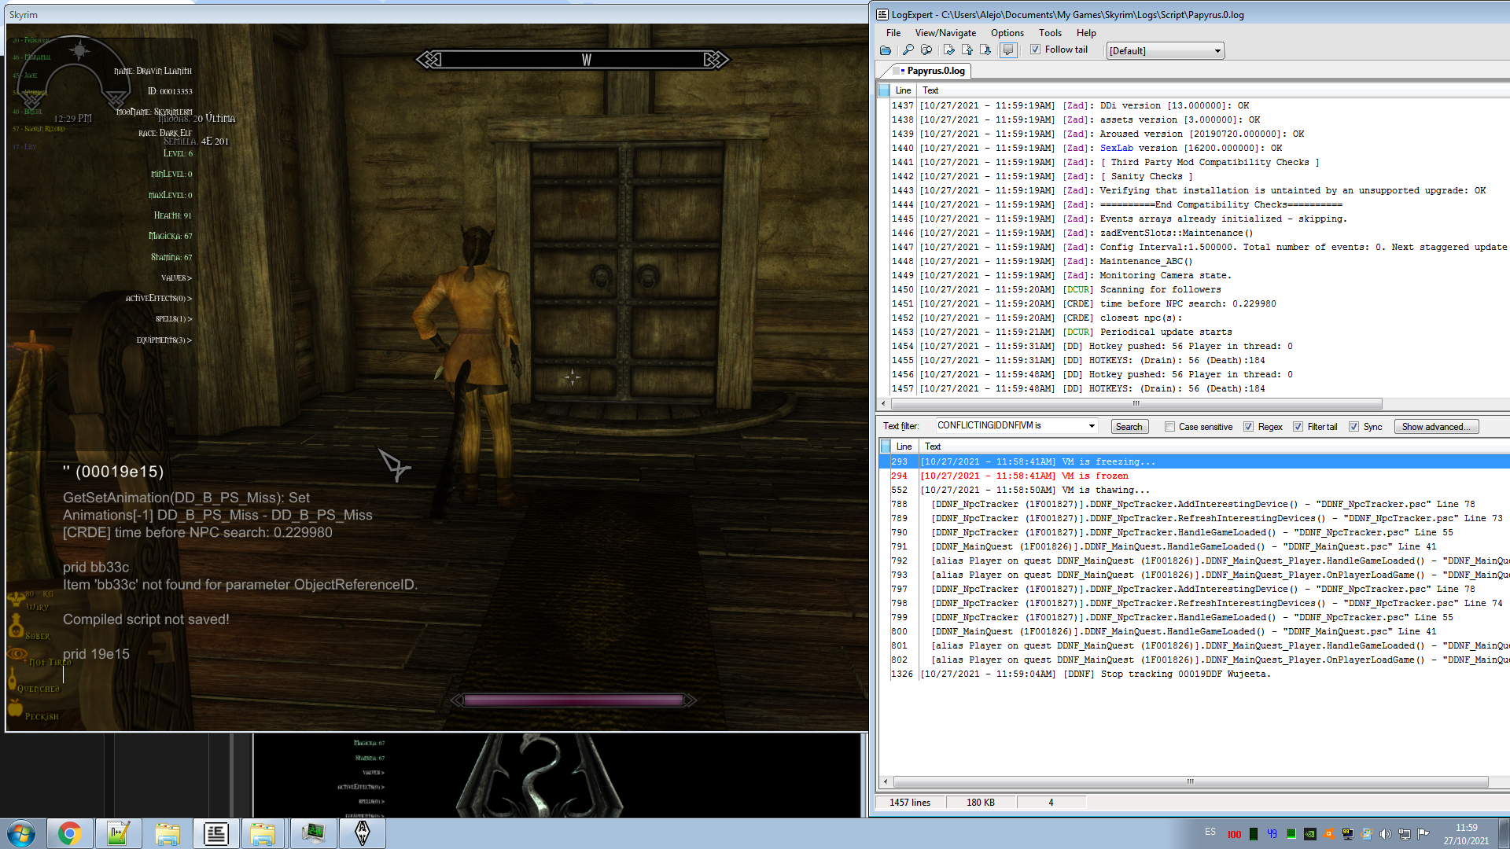Toggle the Follow tail checkbox
This screenshot has width=1510, height=849.
[1036, 50]
